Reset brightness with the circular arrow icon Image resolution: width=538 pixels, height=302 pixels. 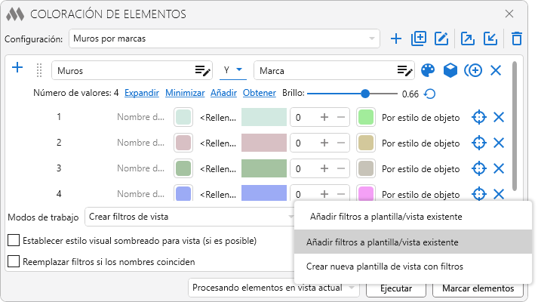click(429, 94)
